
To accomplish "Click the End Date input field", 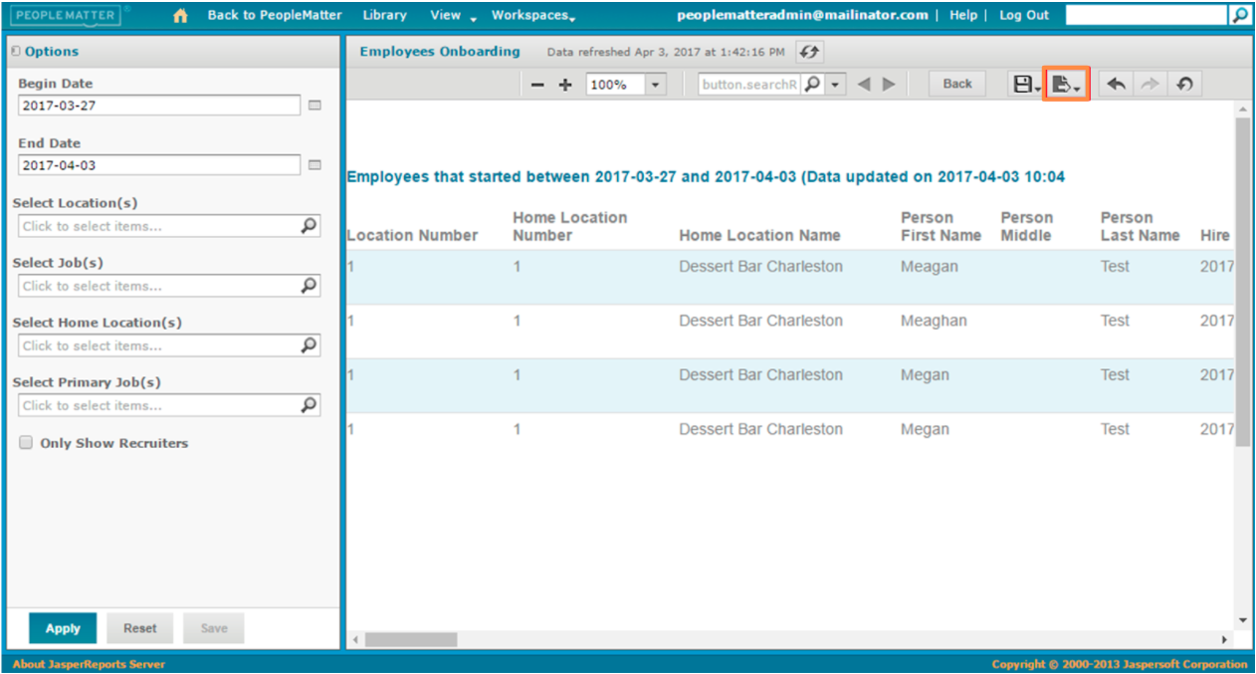I will [x=159, y=165].
